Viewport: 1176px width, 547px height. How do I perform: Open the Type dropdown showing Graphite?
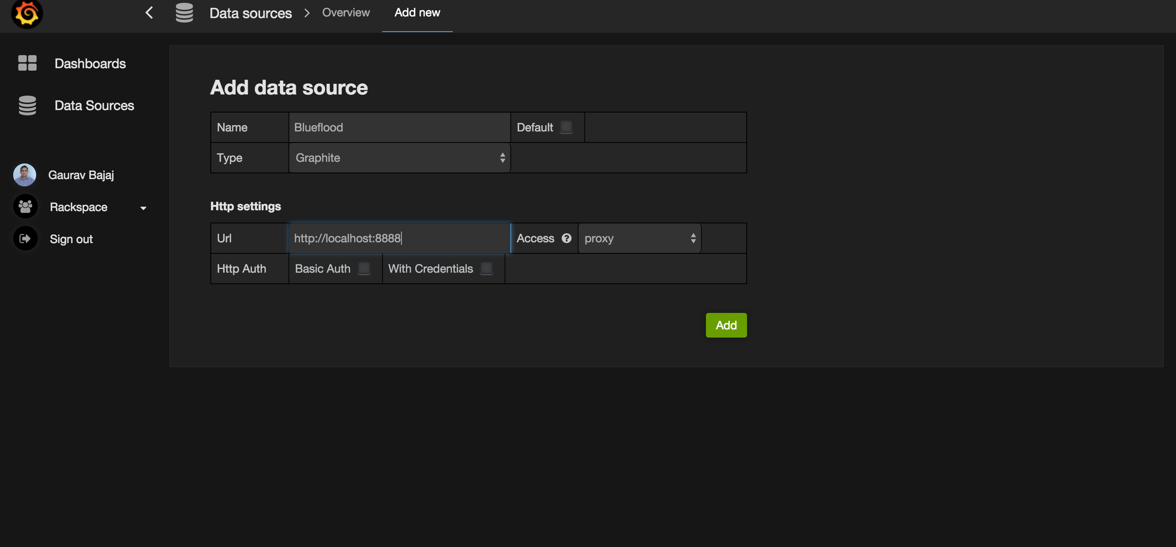click(x=399, y=158)
